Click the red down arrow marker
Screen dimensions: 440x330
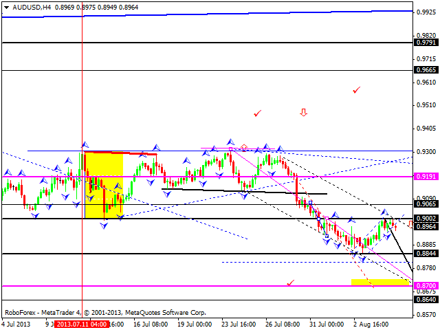tap(303, 112)
